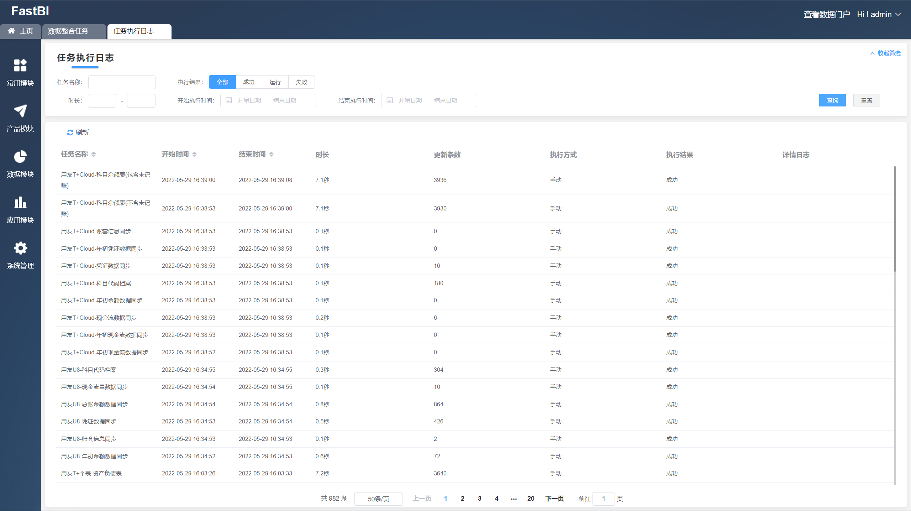The height and width of the screenshot is (511, 911).
Task: Select the 失败 result filter
Action: [x=301, y=82]
